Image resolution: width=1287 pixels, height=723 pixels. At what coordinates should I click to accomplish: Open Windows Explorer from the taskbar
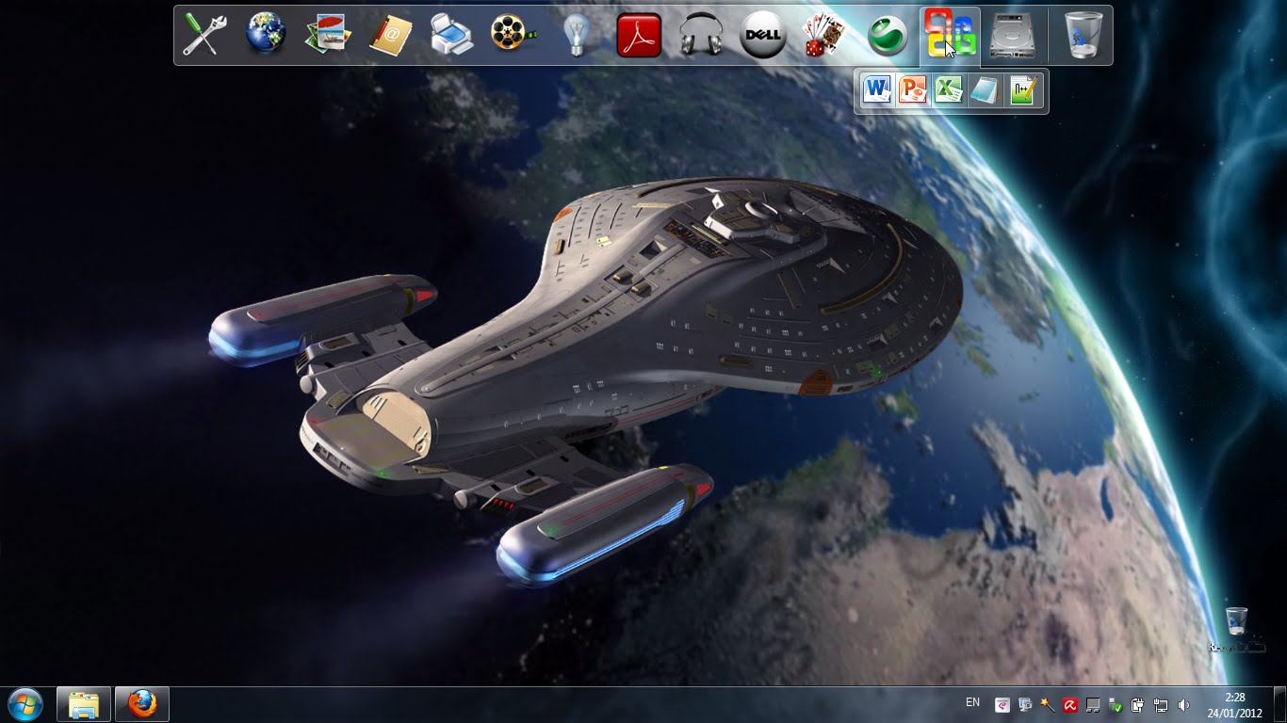[x=84, y=704]
